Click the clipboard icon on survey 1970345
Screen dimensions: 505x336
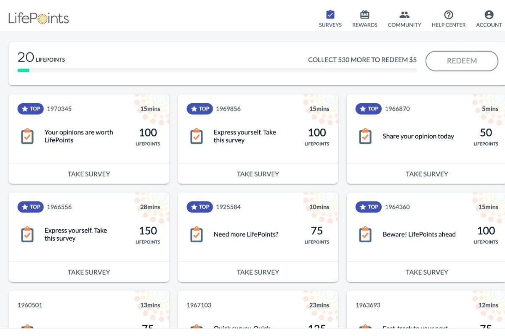click(27, 136)
